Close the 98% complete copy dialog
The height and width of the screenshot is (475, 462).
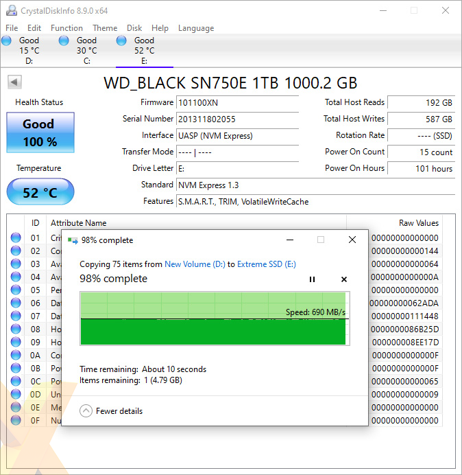352,240
